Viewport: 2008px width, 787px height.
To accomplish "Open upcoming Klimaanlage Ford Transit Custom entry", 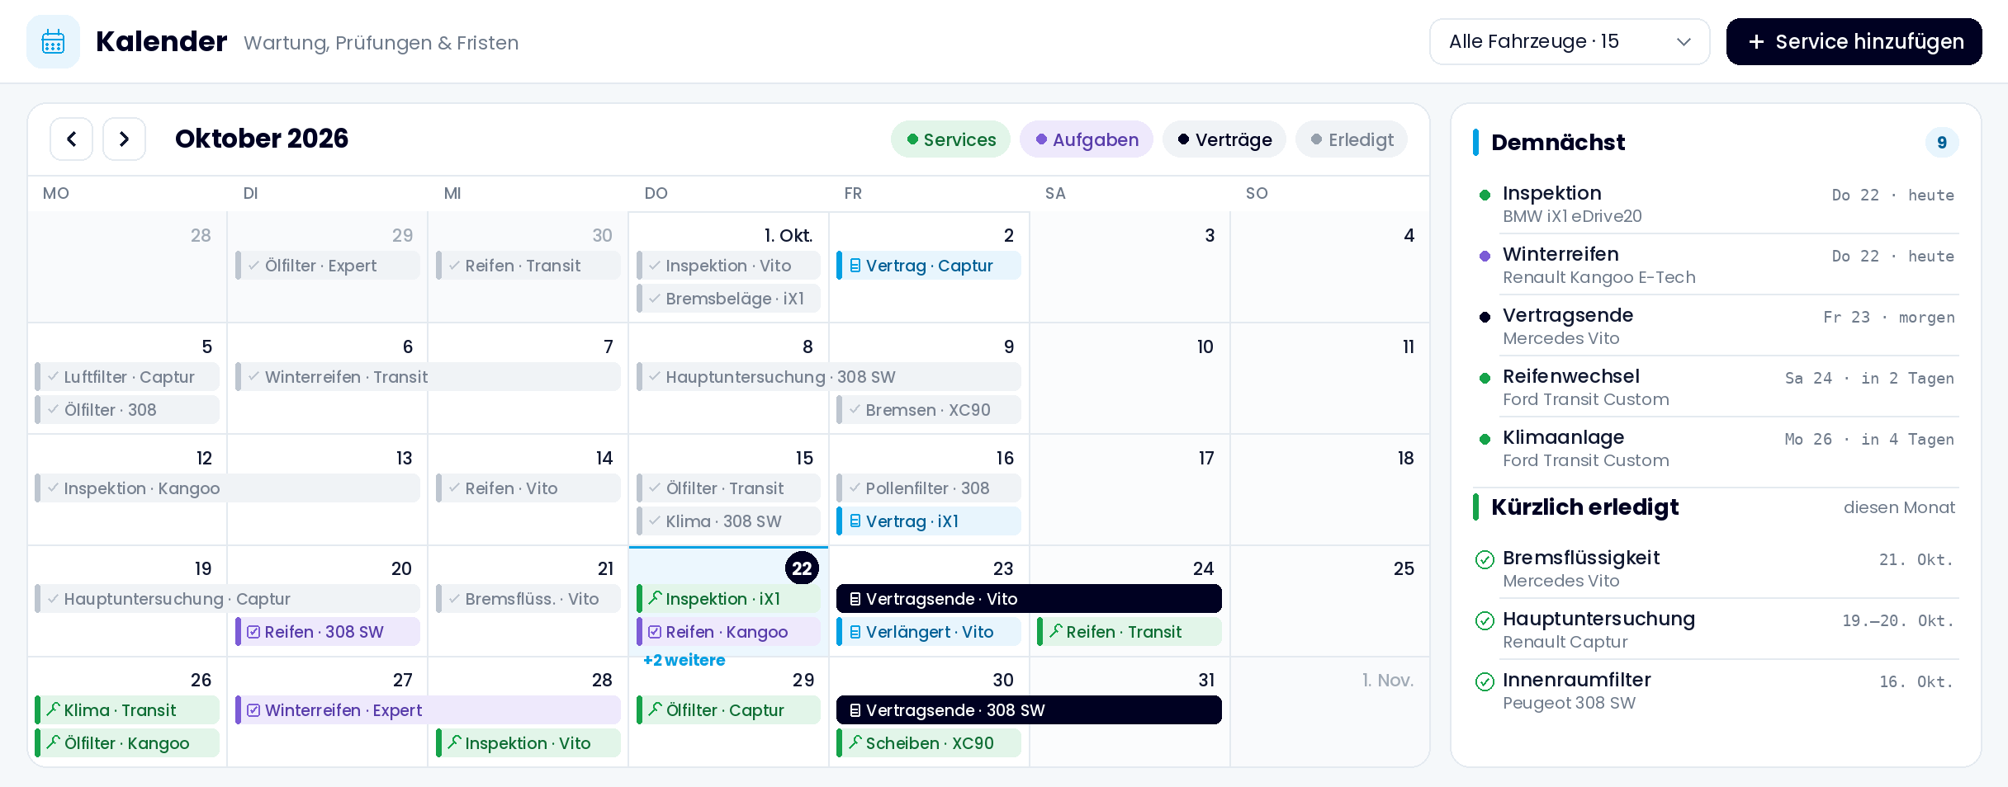I will click(x=1716, y=448).
